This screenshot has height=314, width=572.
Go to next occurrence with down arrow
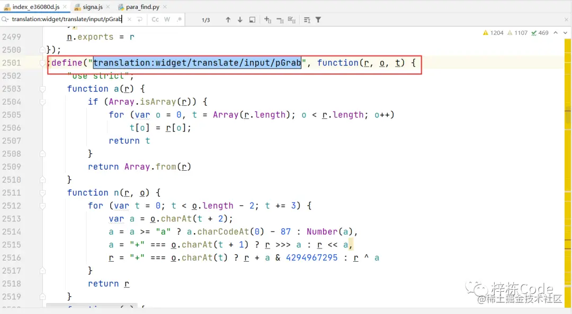[x=240, y=20]
